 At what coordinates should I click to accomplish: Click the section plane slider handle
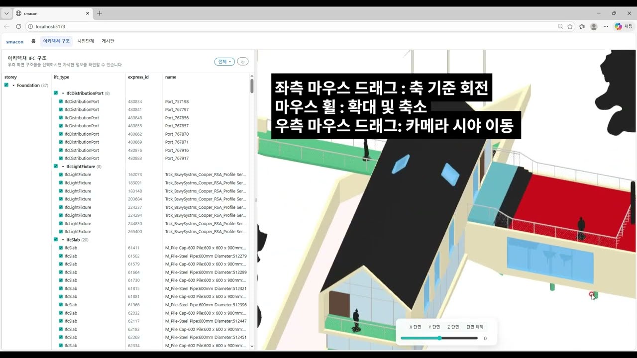tap(439, 338)
